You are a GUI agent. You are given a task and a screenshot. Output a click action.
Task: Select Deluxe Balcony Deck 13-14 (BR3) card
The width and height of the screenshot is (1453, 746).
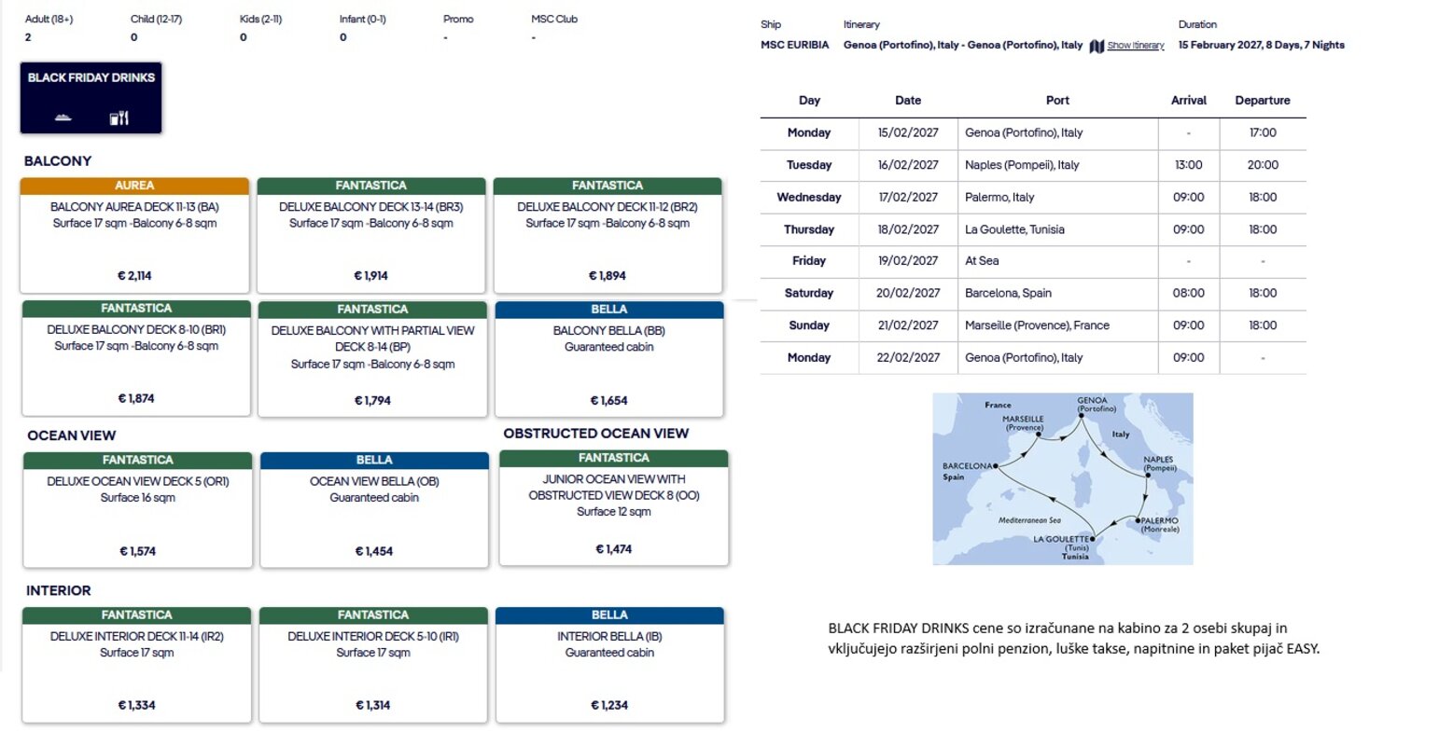(371, 235)
